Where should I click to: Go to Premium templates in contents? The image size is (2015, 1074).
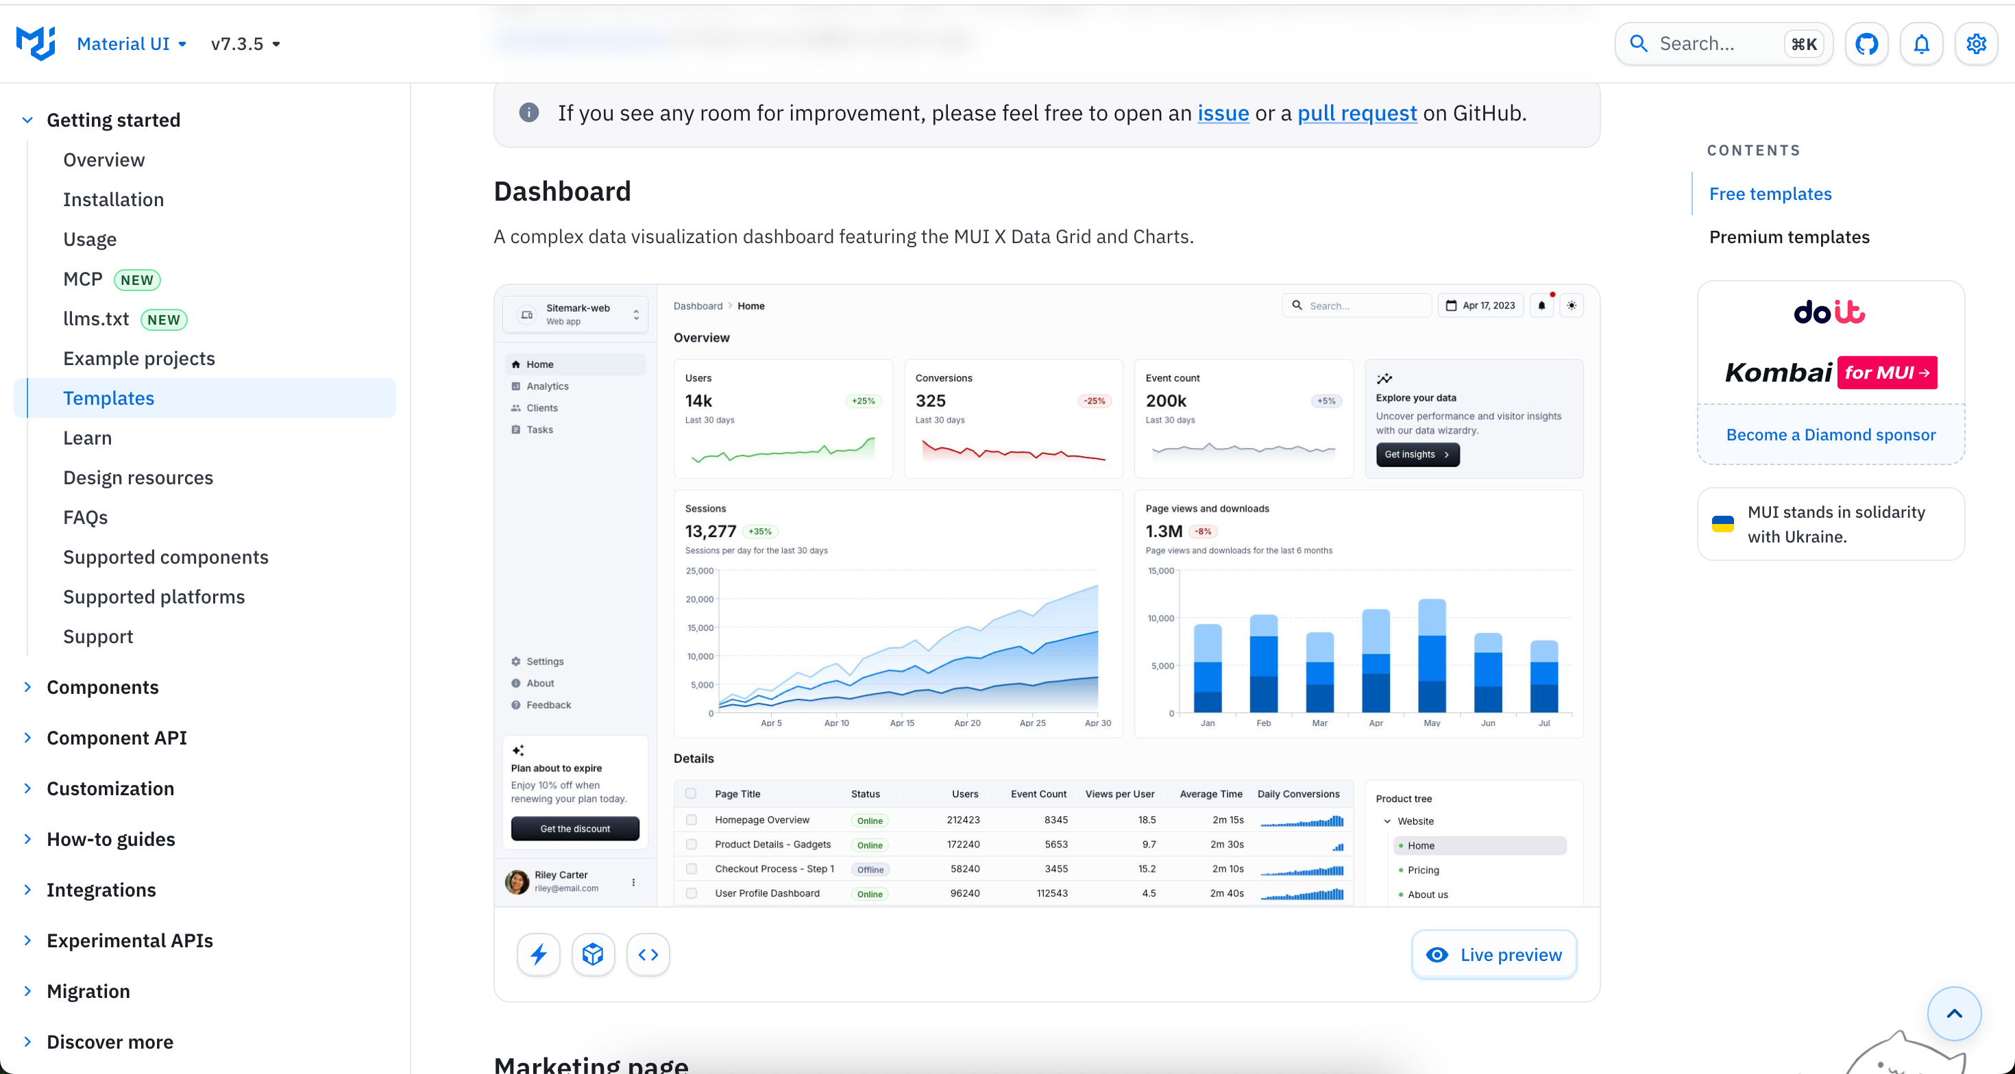point(1789,237)
